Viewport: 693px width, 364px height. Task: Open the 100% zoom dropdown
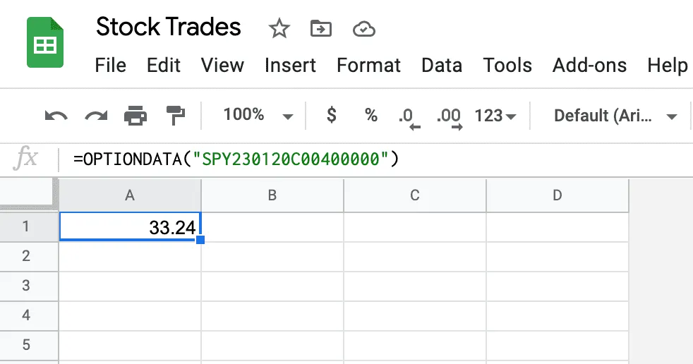(258, 115)
